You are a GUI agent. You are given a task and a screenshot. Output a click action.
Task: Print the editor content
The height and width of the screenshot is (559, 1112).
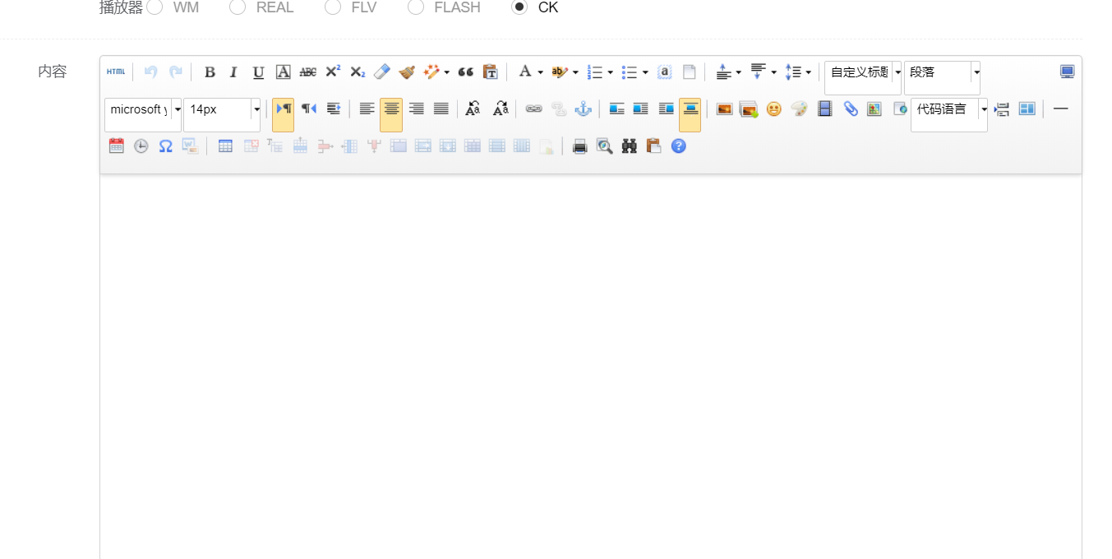click(x=579, y=146)
